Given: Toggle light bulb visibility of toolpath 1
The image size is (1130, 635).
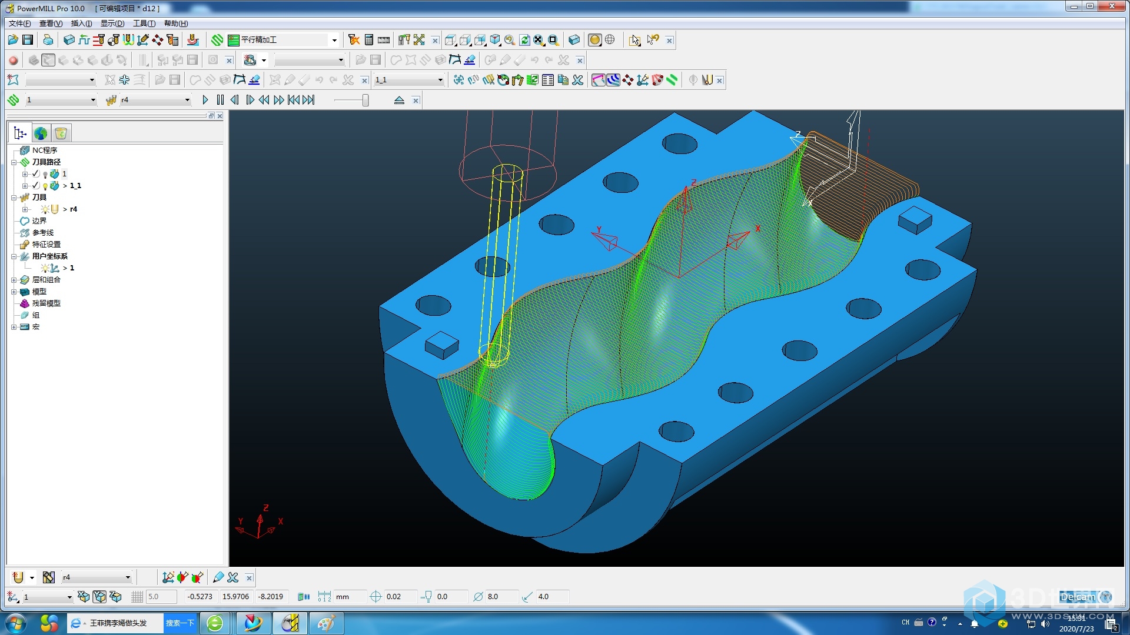Looking at the screenshot, I should (x=45, y=174).
